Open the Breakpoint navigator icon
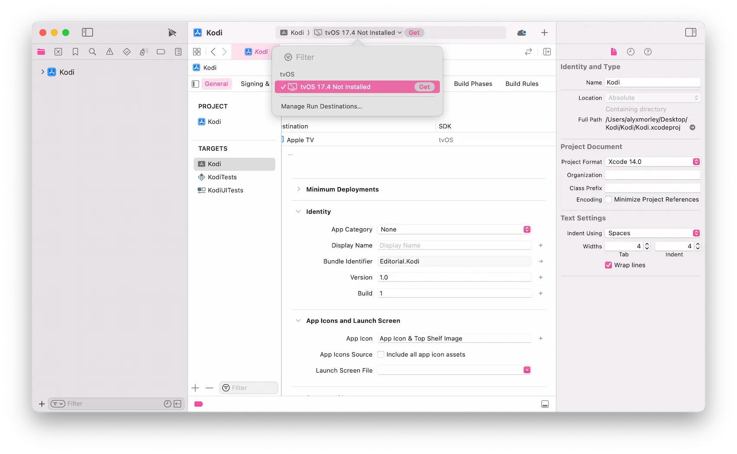The width and height of the screenshot is (737, 454). (161, 52)
